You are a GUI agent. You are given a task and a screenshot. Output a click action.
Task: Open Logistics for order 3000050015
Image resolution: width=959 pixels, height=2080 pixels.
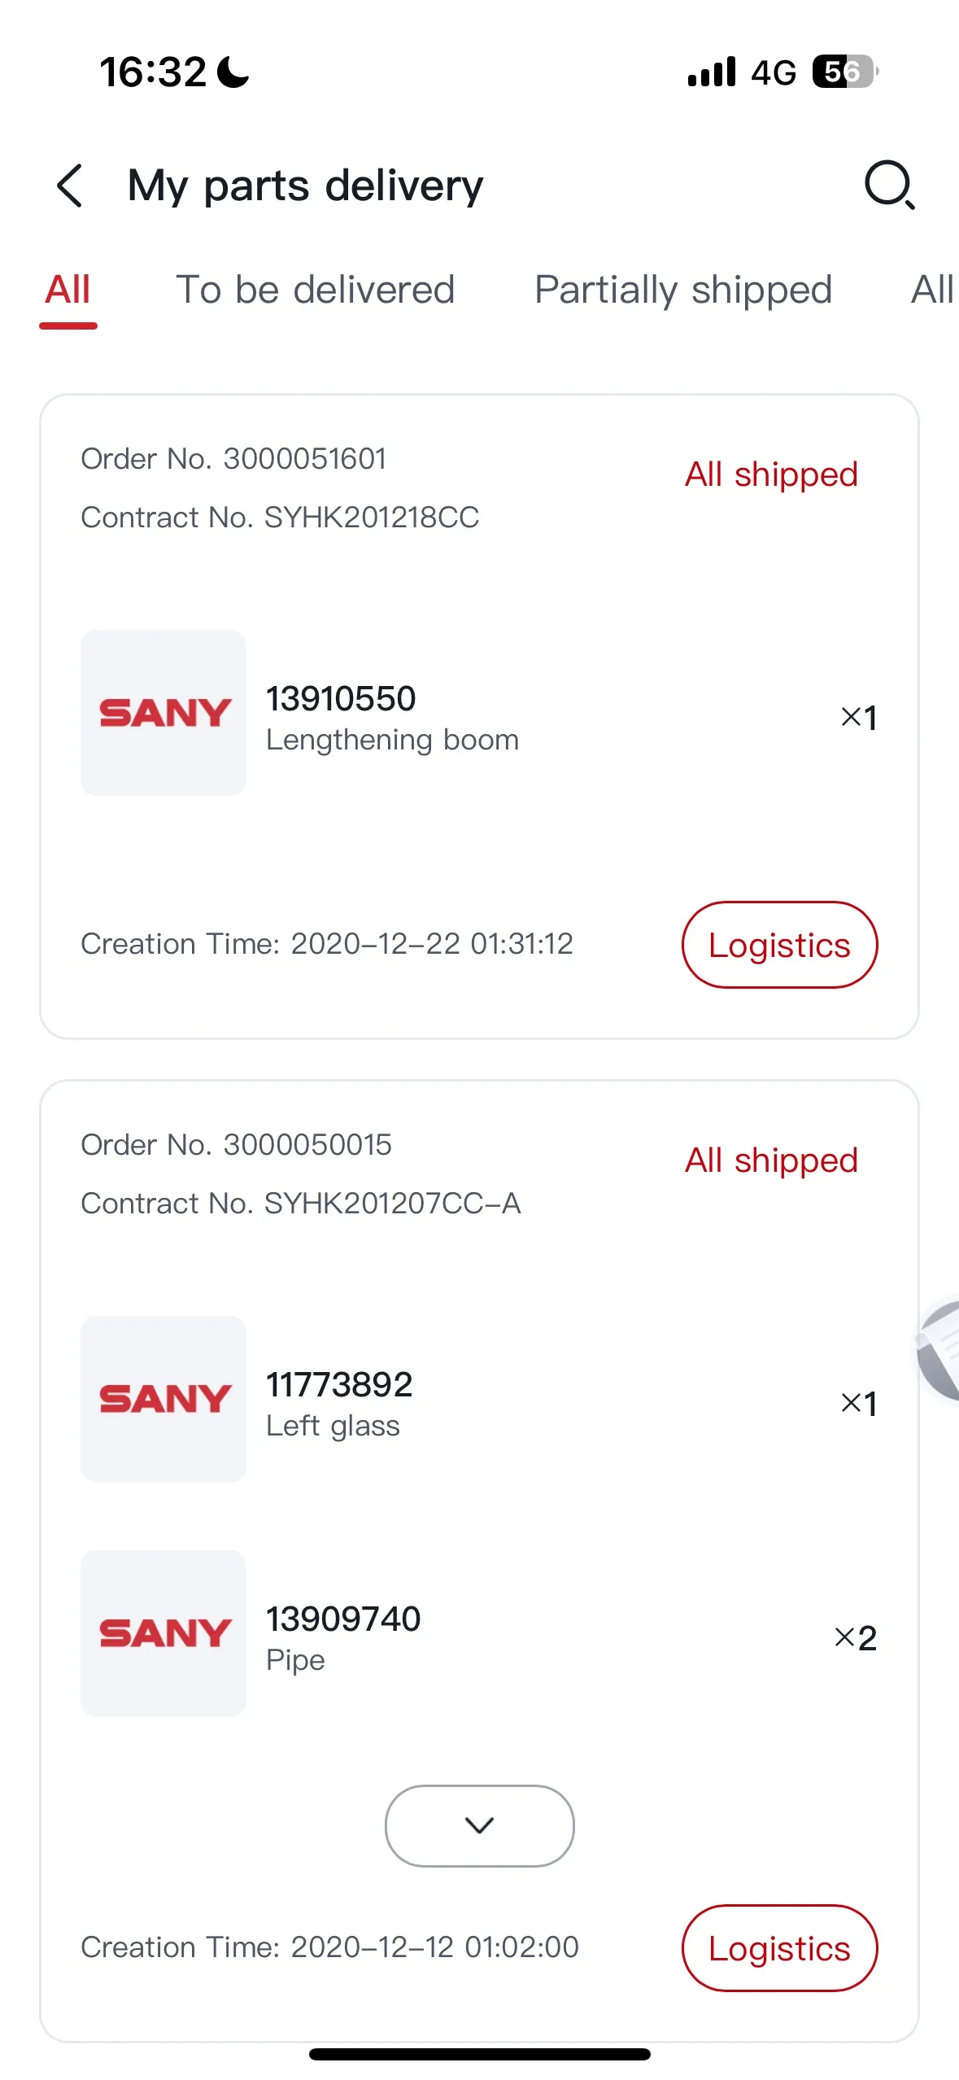point(778,1948)
